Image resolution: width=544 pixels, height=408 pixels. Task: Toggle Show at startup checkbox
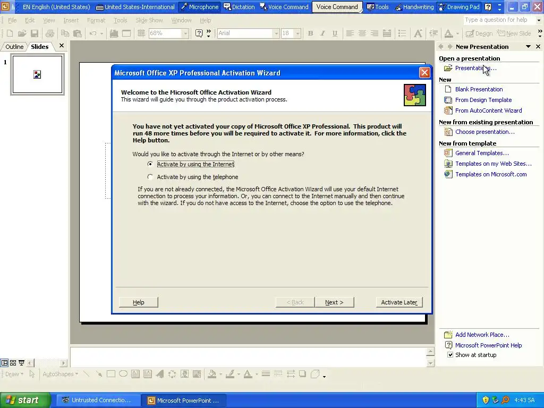450,354
